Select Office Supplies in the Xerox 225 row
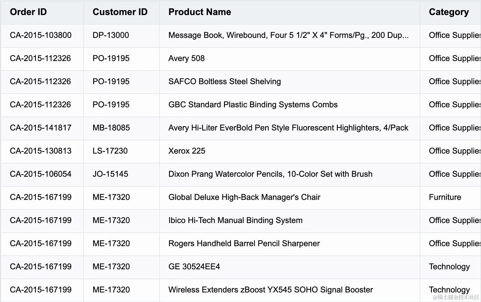The width and height of the screenshot is (481, 302). [451, 152]
